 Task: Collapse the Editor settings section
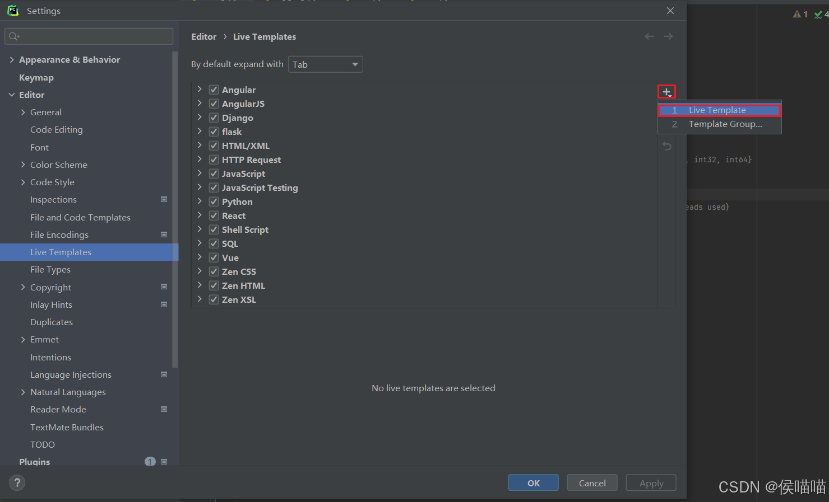(x=12, y=95)
